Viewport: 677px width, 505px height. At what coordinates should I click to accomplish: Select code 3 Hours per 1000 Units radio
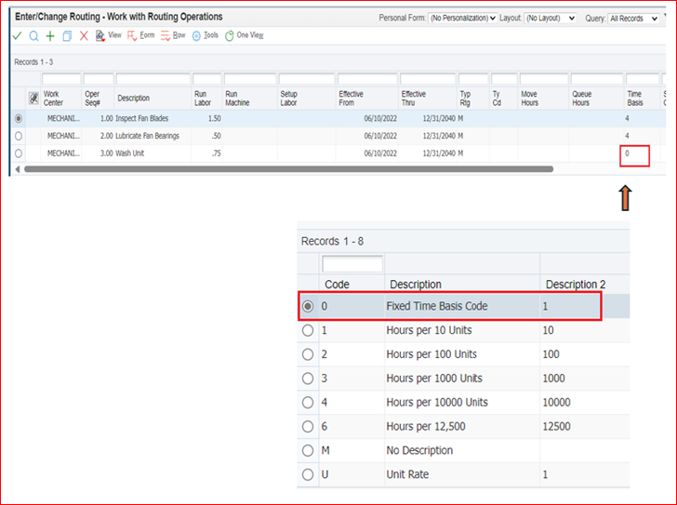pyautogui.click(x=308, y=379)
